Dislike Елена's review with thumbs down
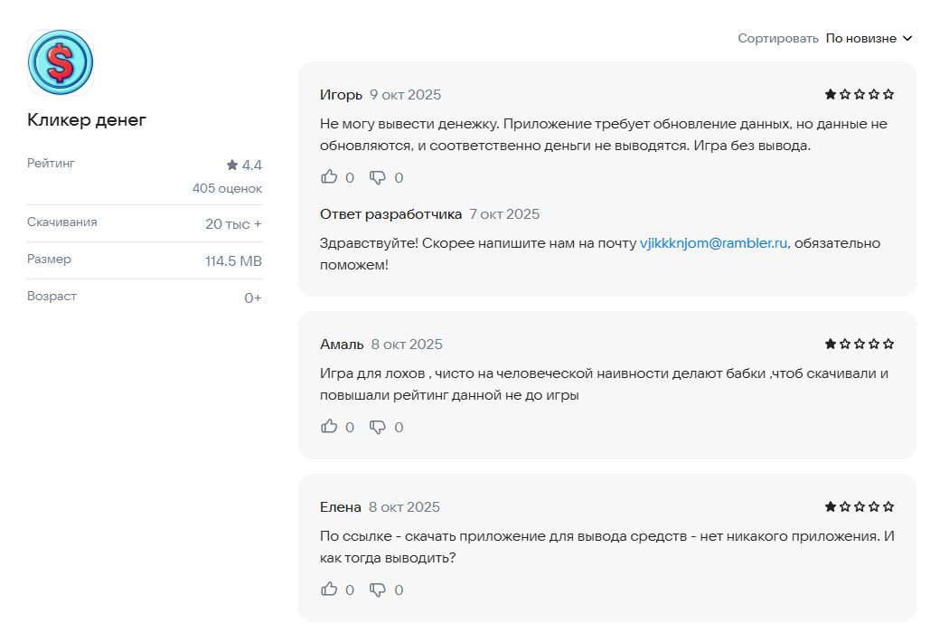The image size is (949, 633). [378, 590]
